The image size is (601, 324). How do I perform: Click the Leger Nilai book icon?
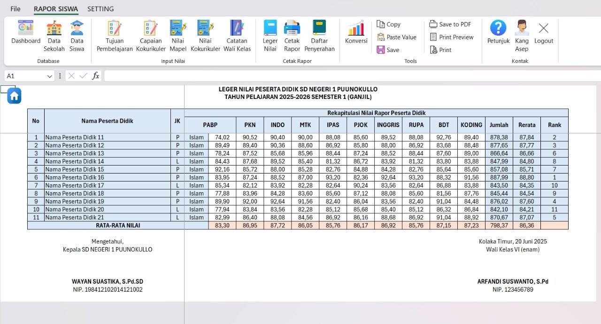270,29
